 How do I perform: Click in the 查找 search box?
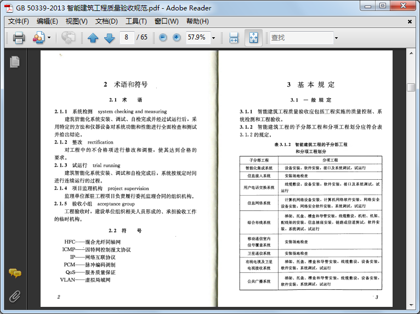[x=300, y=38]
